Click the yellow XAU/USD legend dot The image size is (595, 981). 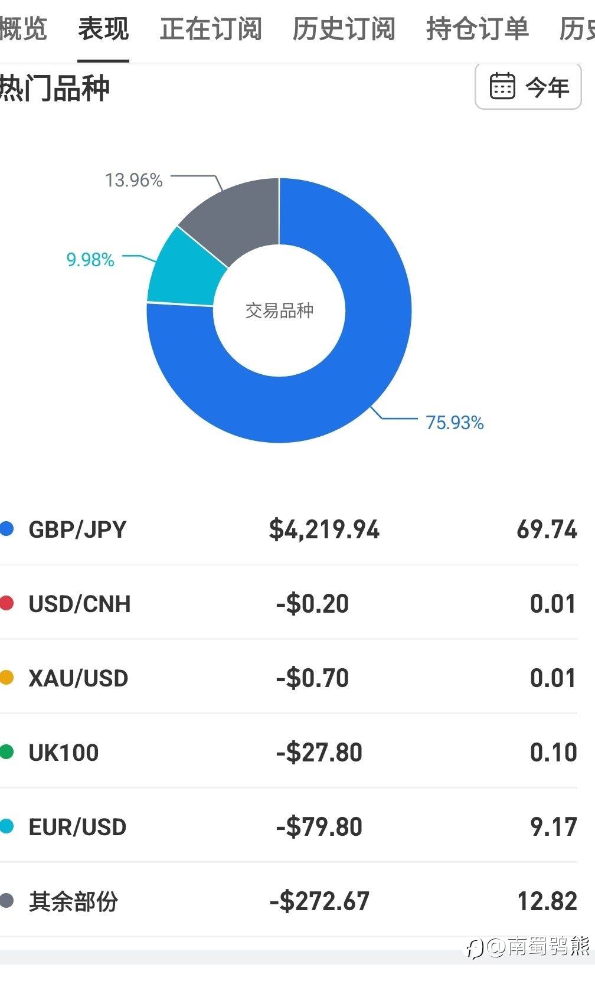coord(7,678)
